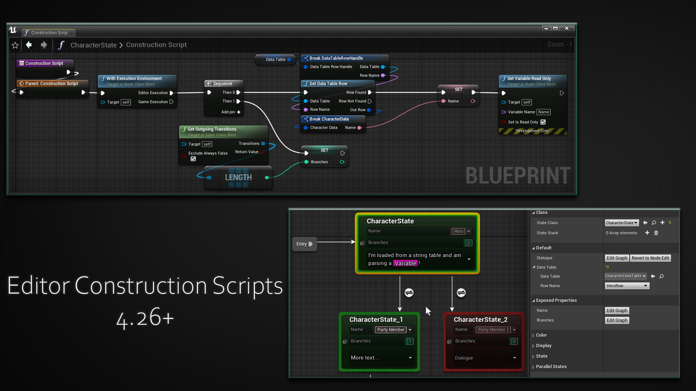Click the Revert to Node Edit button
Viewport: 696px width, 391px height.
pos(650,258)
